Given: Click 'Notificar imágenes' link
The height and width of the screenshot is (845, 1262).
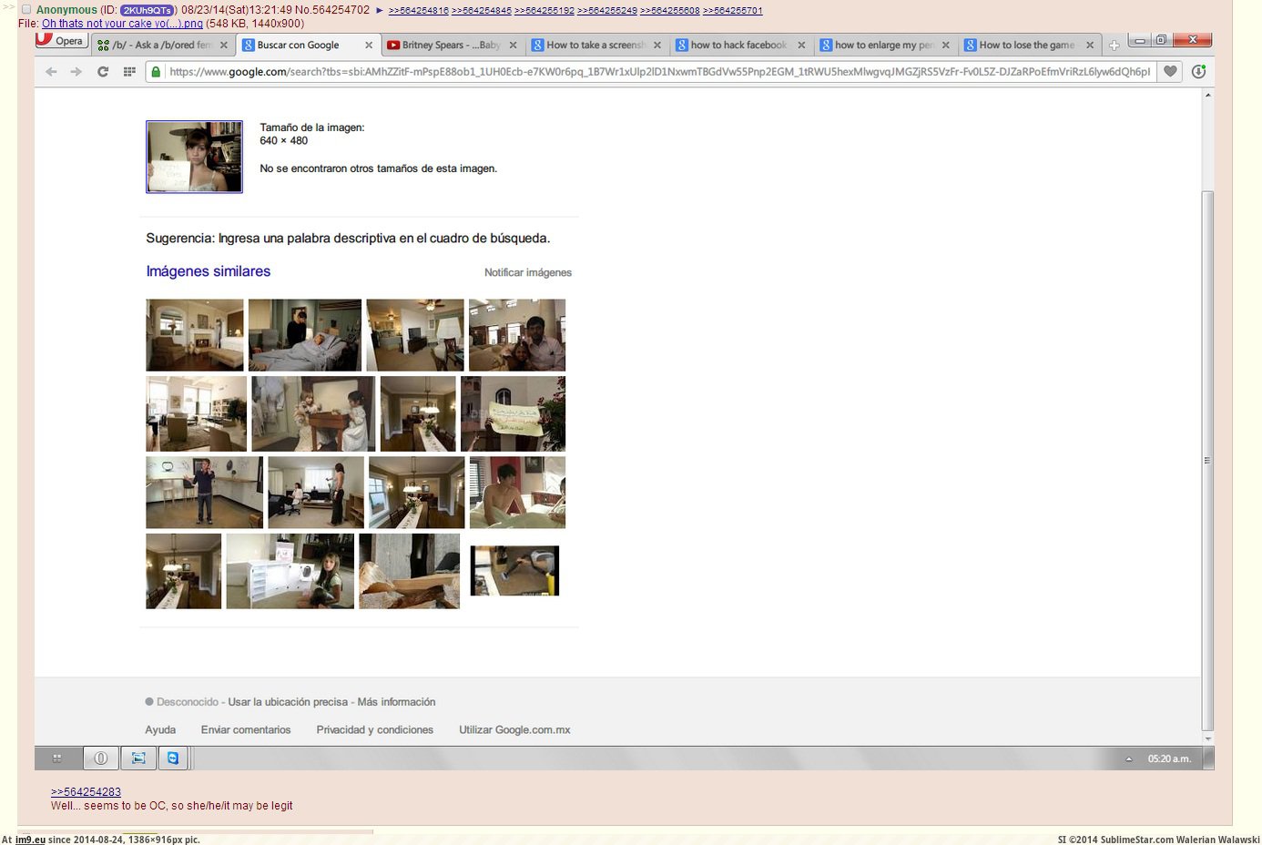Looking at the screenshot, I should (x=528, y=272).
